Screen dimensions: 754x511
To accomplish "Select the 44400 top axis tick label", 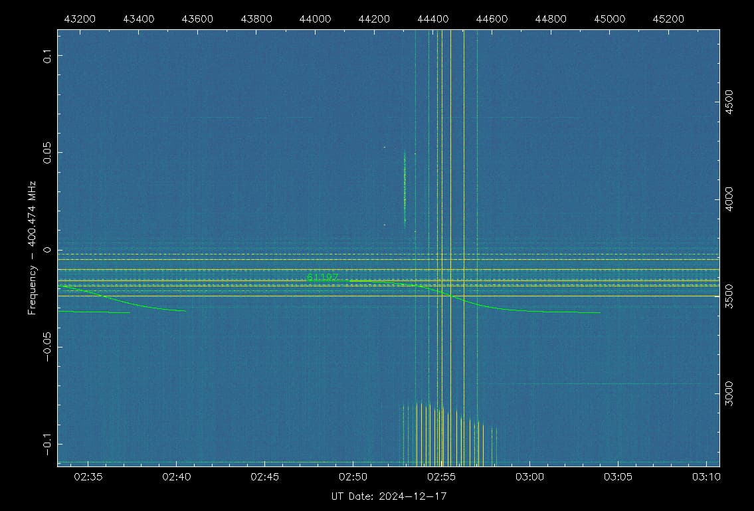I will (432, 19).
